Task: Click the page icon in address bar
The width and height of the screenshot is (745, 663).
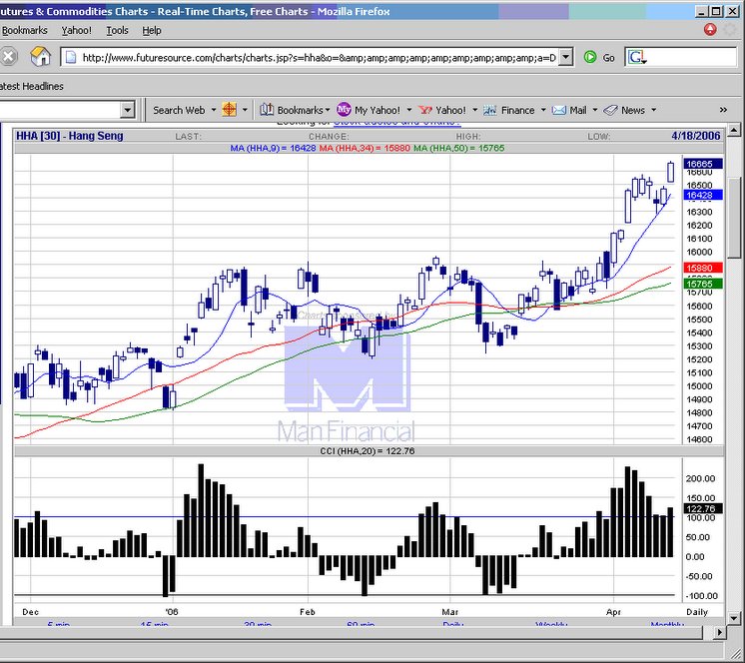Action: click(x=71, y=58)
